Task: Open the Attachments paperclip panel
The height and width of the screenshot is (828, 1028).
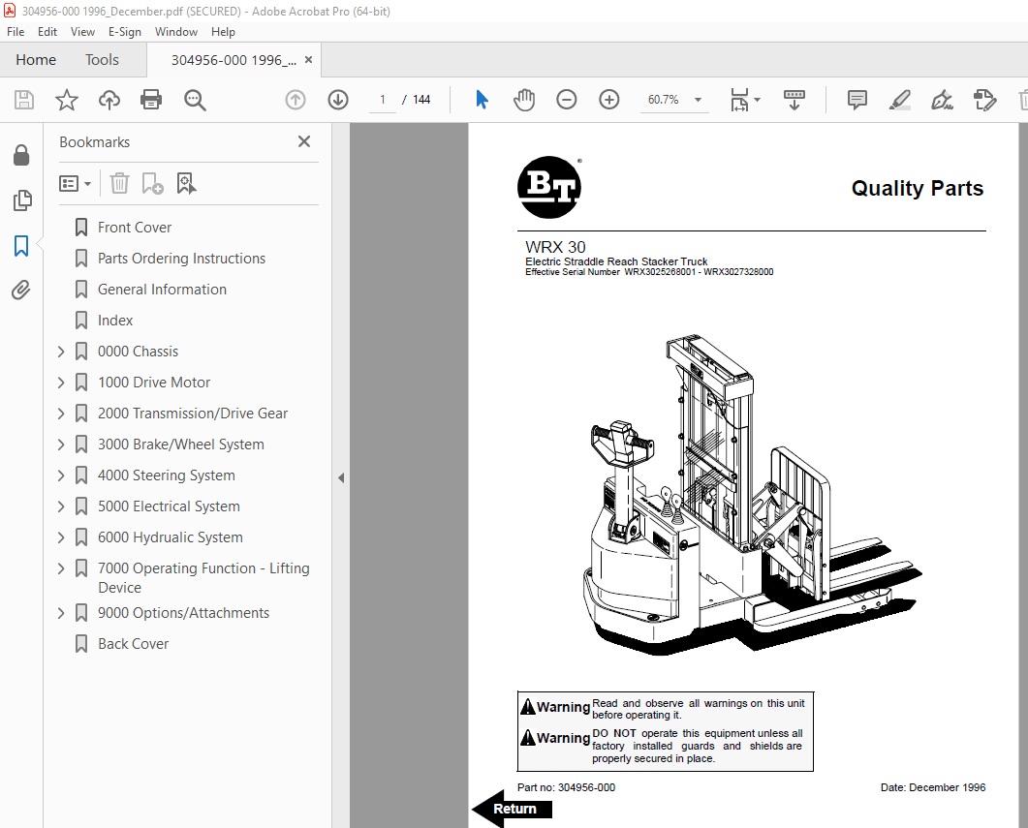Action: pyautogui.click(x=21, y=290)
